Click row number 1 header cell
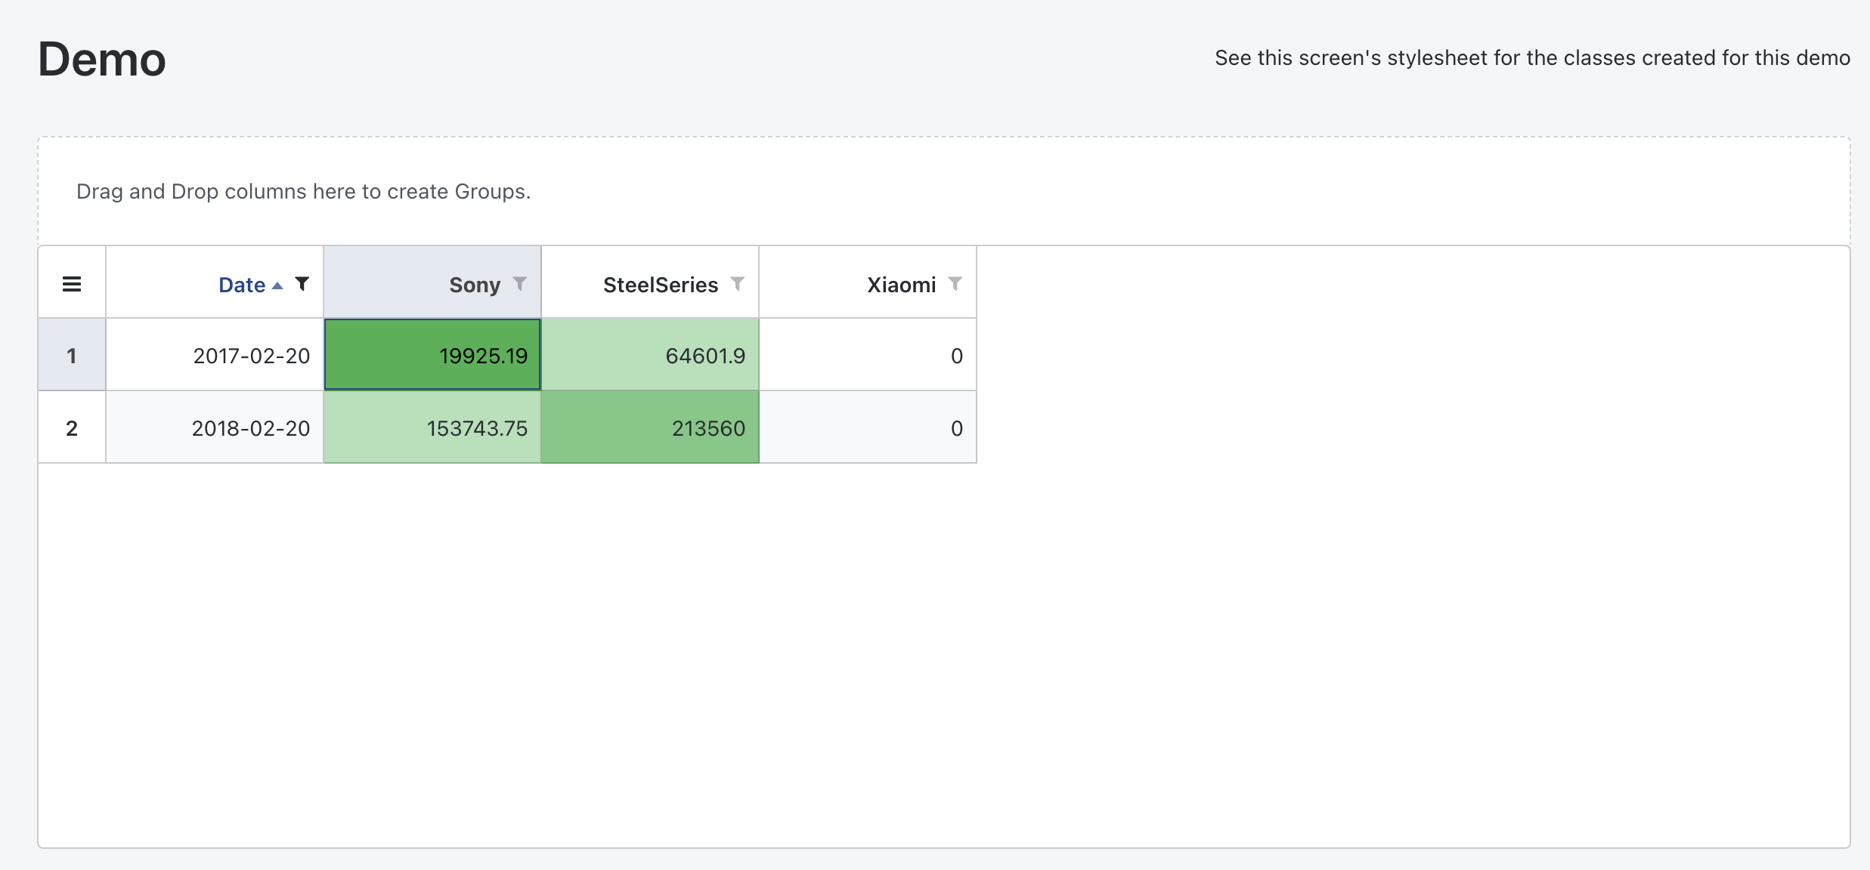Viewport: 1870px width, 870px height. click(x=72, y=354)
